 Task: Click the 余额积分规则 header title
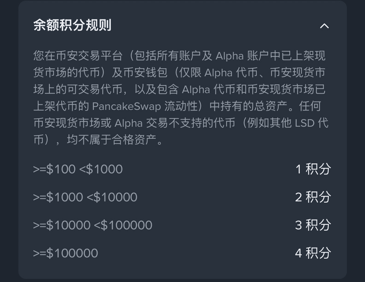pyautogui.click(x=72, y=25)
